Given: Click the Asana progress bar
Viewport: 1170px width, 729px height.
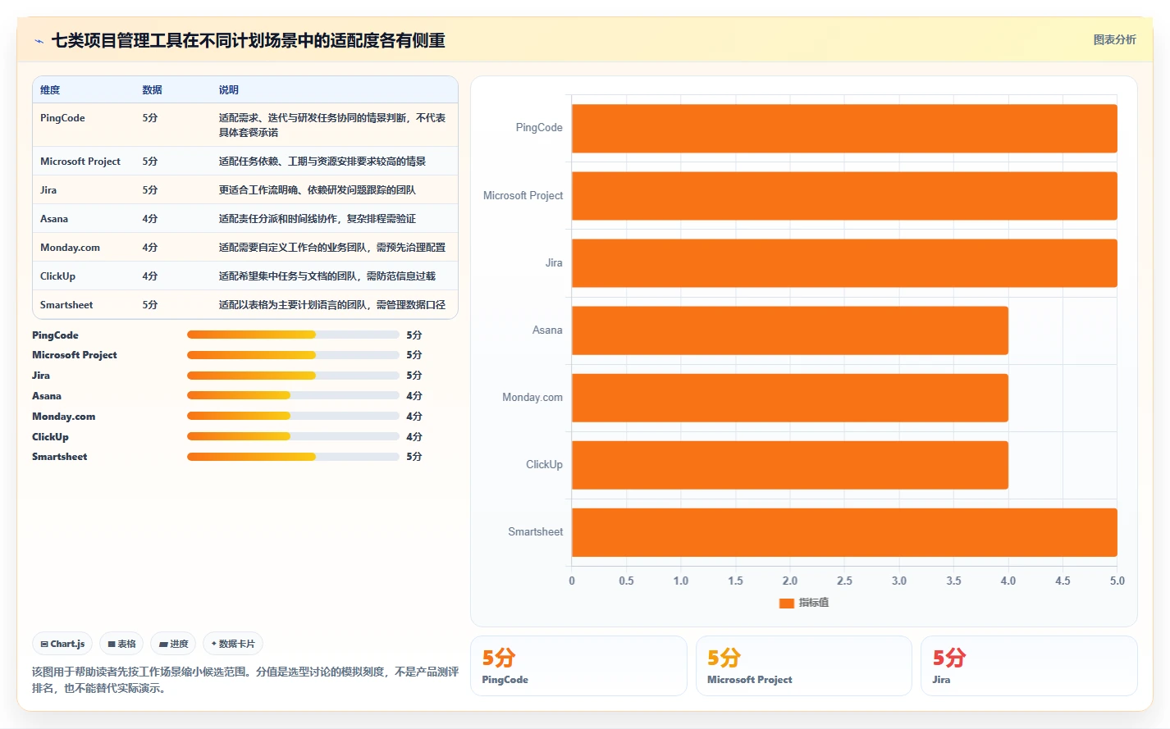Looking at the screenshot, I should coord(293,395).
